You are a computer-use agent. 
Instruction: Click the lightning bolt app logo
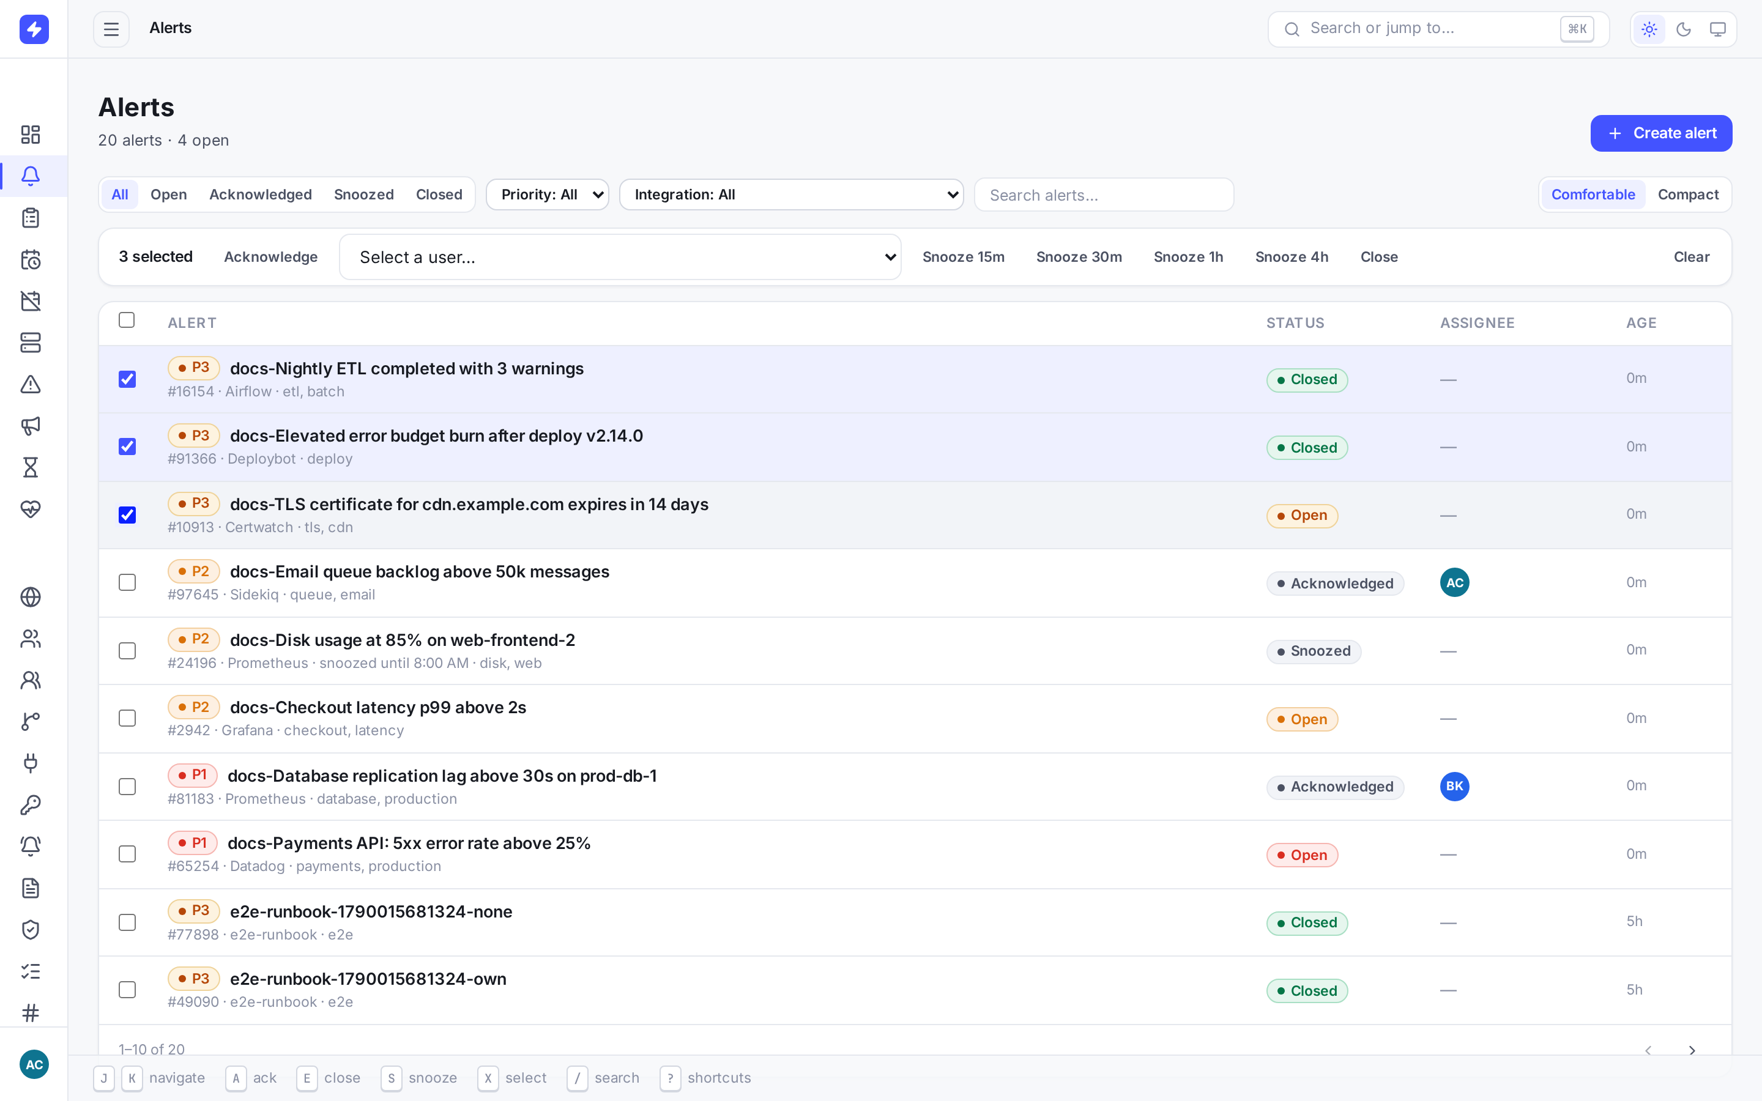pyautogui.click(x=34, y=29)
